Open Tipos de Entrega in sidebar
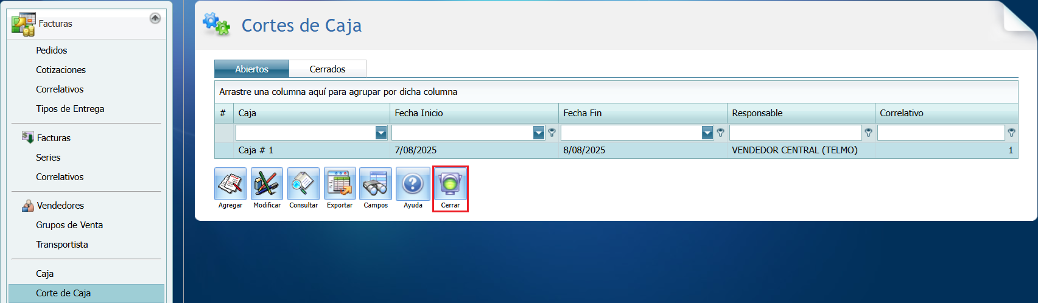Image resolution: width=1038 pixels, height=303 pixels. [x=70, y=109]
